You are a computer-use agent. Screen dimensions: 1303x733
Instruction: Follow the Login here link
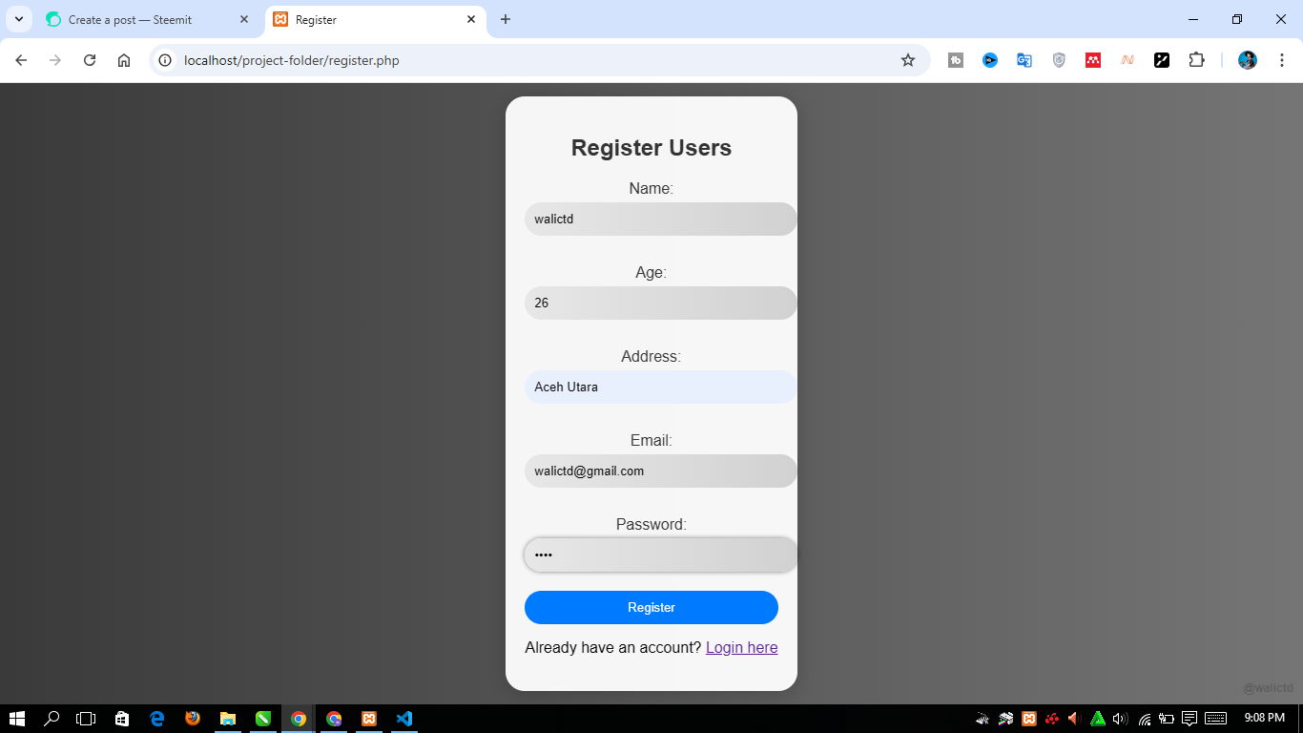[x=741, y=647]
